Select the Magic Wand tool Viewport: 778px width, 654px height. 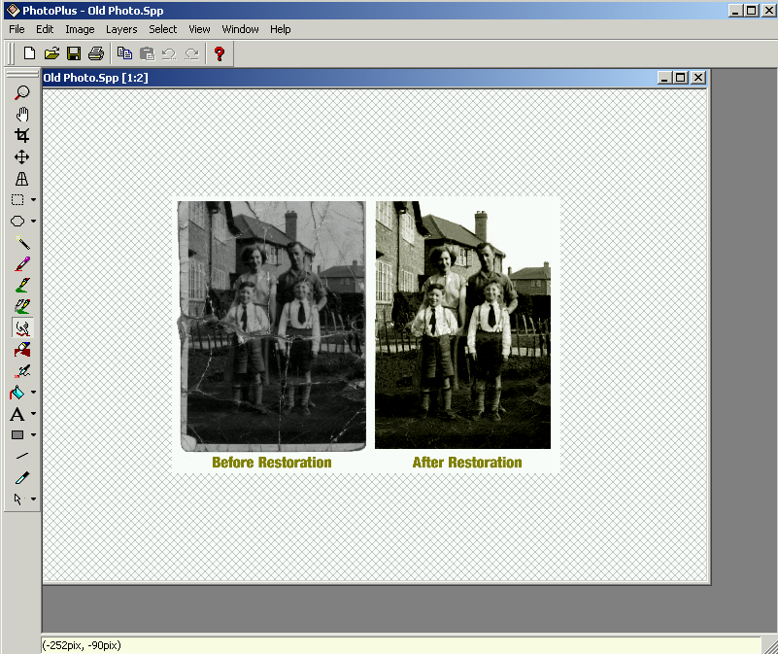coord(21,242)
